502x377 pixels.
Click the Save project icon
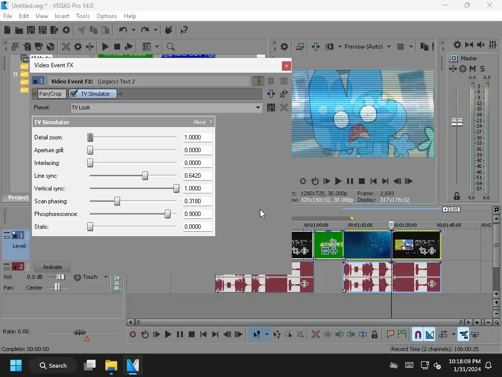coord(31,30)
